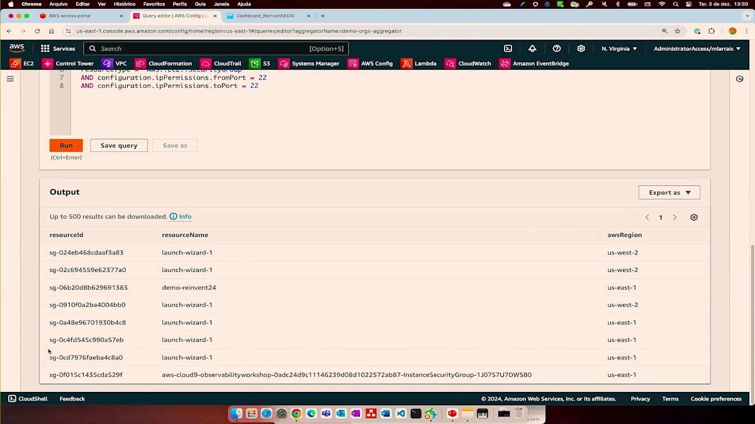The width and height of the screenshot is (755, 424).
Task: Expand the left navigation hamburger menu
Action: pos(10,79)
